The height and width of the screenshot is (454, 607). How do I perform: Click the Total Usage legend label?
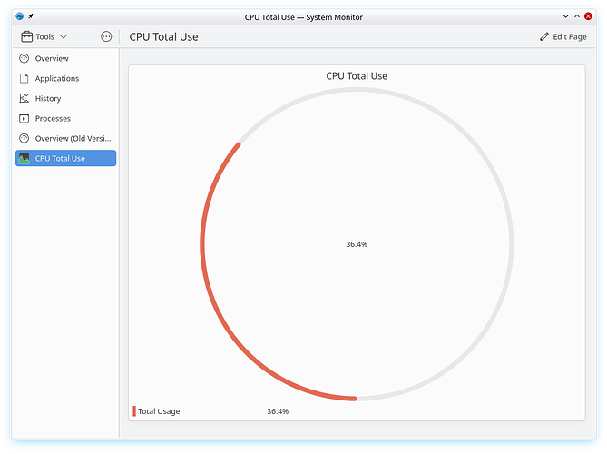click(x=159, y=411)
